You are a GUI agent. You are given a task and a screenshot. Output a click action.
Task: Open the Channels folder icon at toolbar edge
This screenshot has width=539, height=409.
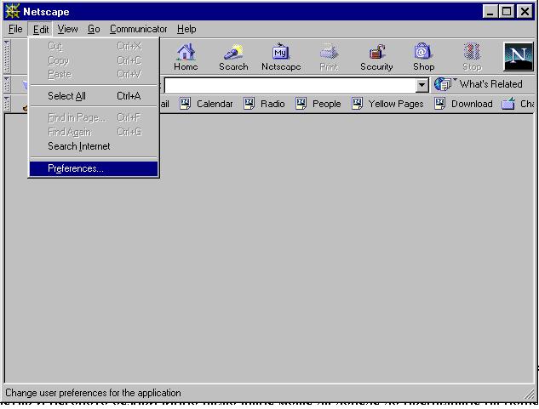508,104
